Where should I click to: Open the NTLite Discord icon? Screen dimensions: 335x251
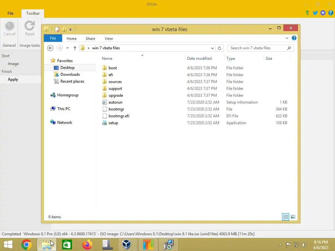[323, 13]
